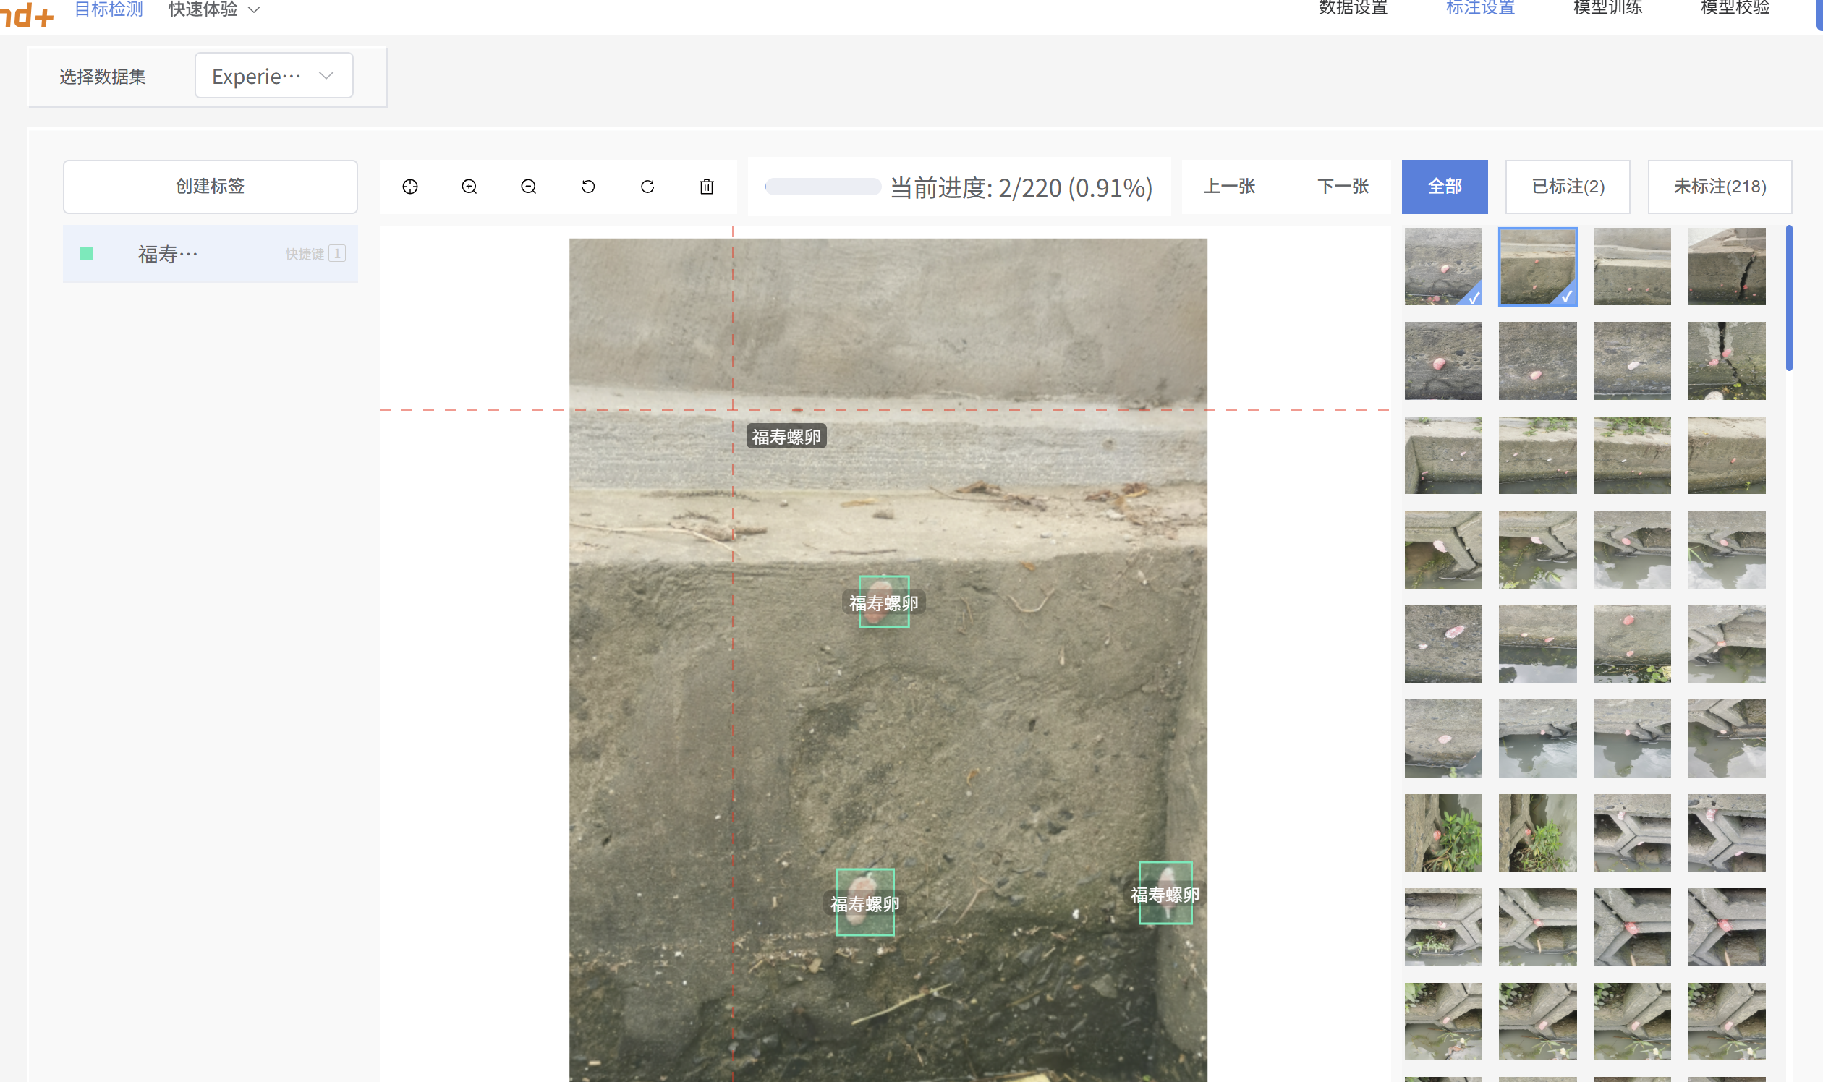This screenshot has width=1823, height=1082.
Task: Click the green 福寿 label color swatch
Action: pyautogui.click(x=87, y=253)
